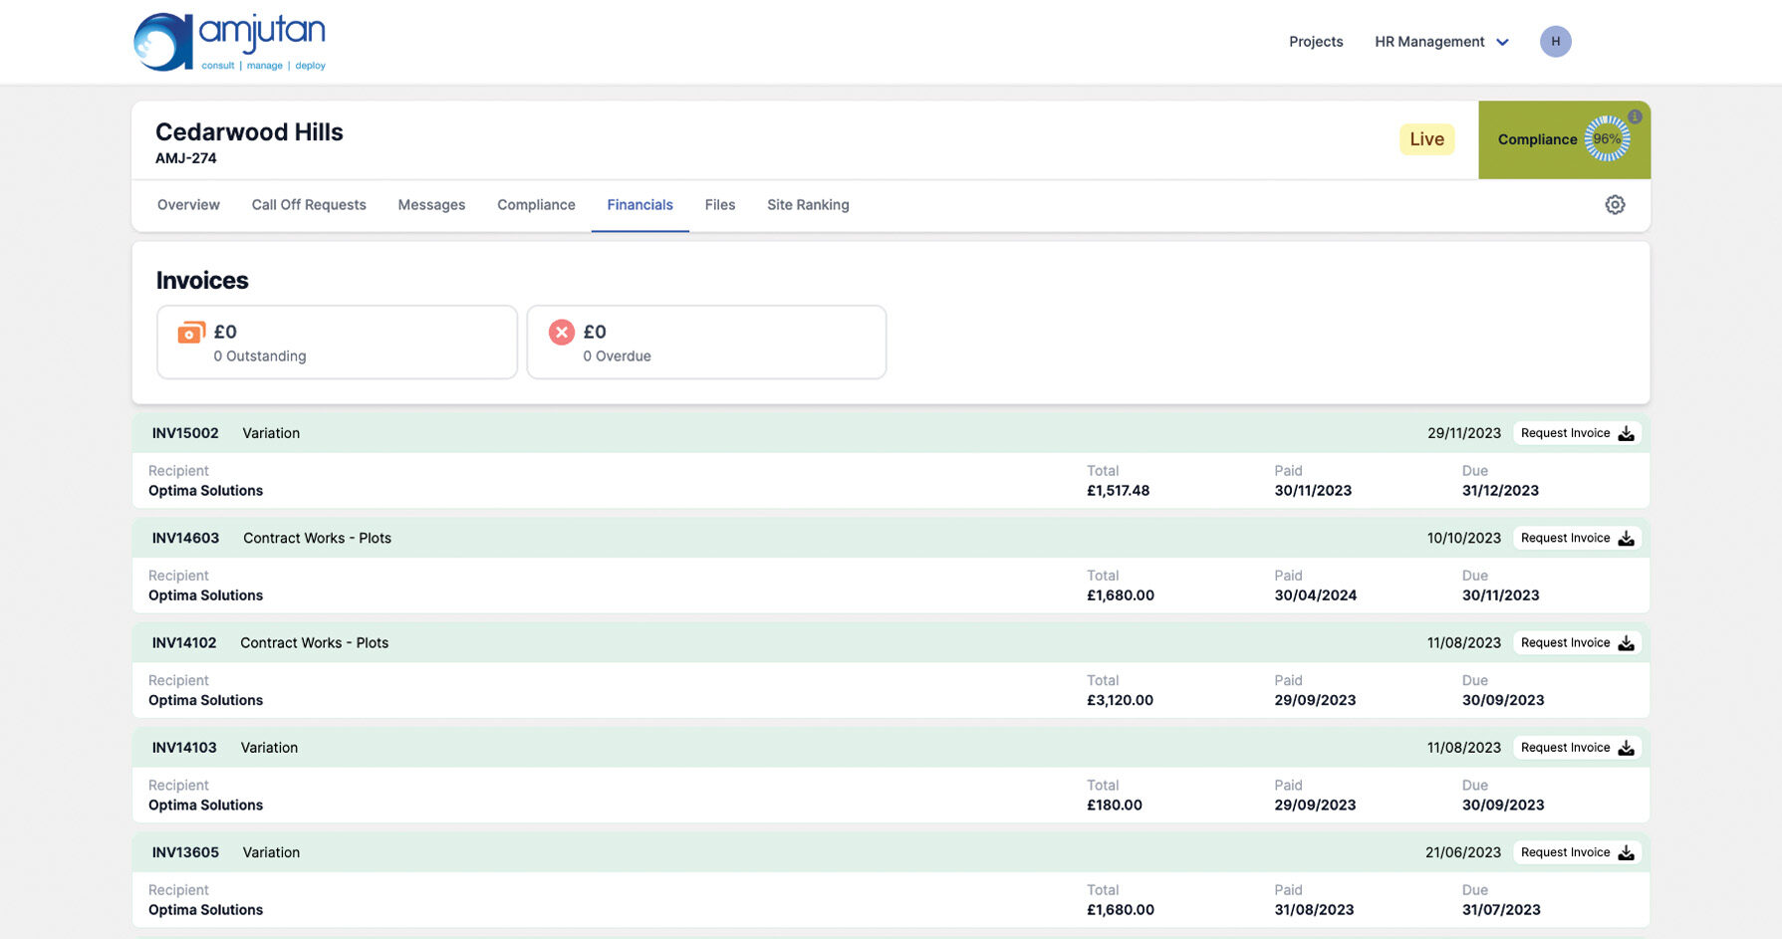Screen dimensions: 1782x939
Task: Open the Call Off Requests tab
Action: click(309, 205)
